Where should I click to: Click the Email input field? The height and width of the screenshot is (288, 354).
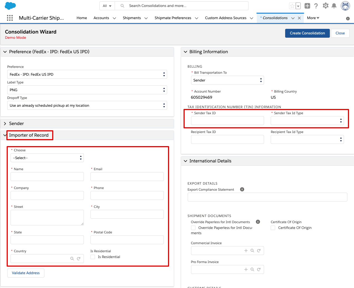click(127, 177)
